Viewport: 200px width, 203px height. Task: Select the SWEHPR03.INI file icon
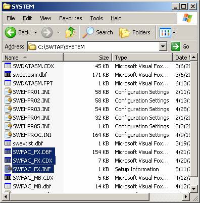pyautogui.click(x=8, y=109)
